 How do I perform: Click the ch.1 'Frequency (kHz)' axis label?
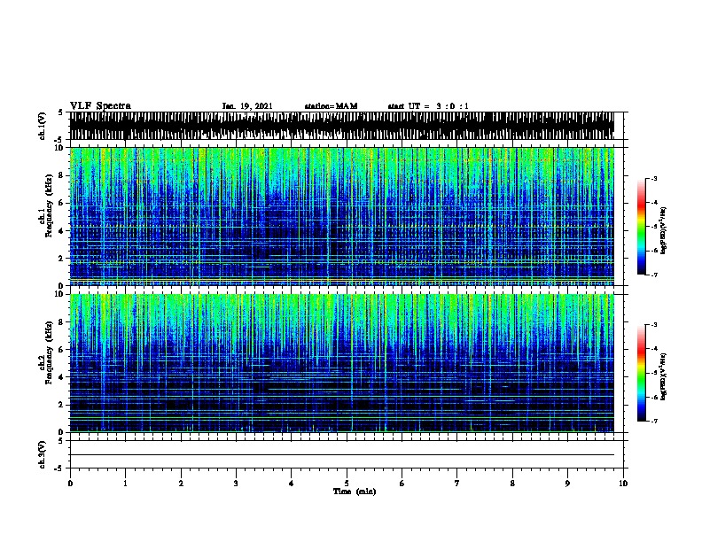pos(50,206)
